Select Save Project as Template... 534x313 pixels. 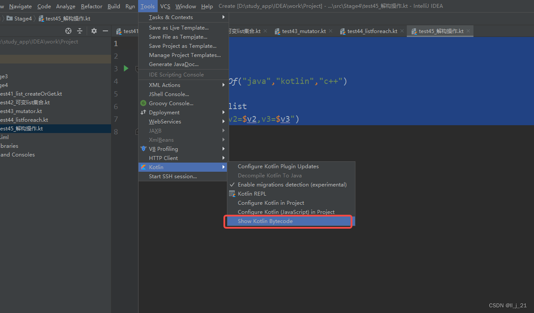point(183,46)
